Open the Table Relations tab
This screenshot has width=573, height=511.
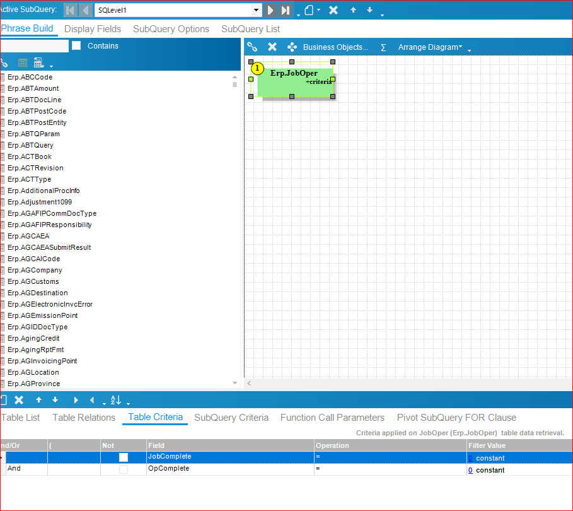(84, 418)
